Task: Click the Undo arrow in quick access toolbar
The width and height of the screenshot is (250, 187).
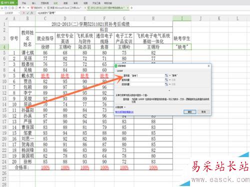Action: tap(20, 8)
